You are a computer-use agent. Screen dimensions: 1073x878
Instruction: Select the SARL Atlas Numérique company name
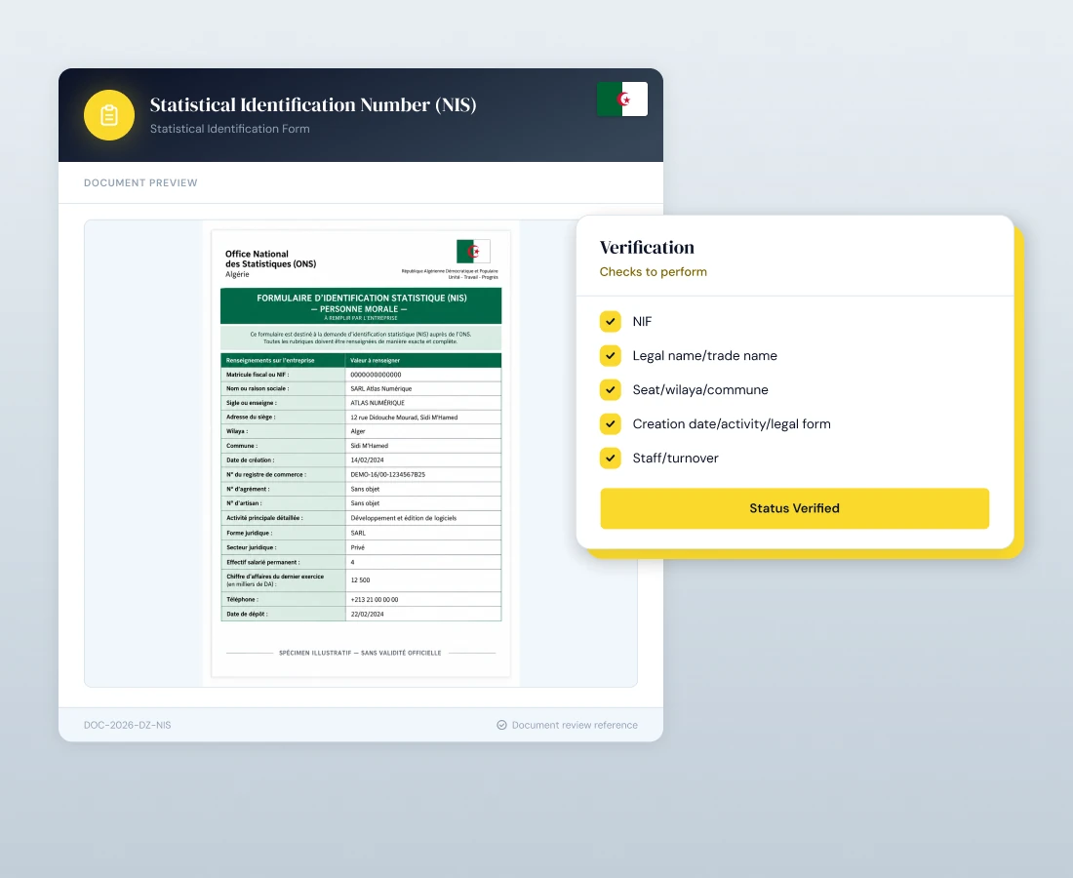pos(381,388)
